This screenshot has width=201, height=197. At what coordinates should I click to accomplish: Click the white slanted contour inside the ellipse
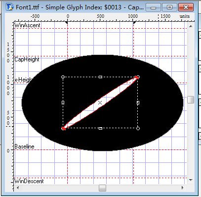[x=100, y=102]
